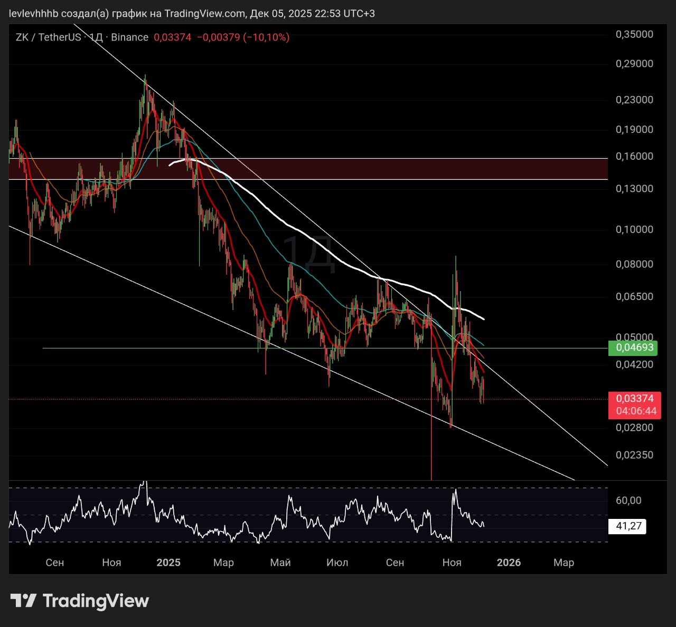
Task: Click the RSI value label 41,27
Action: point(628,526)
